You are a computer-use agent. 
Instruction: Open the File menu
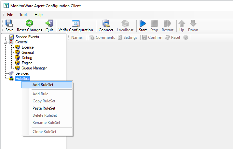pyautogui.click(x=10, y=15)
